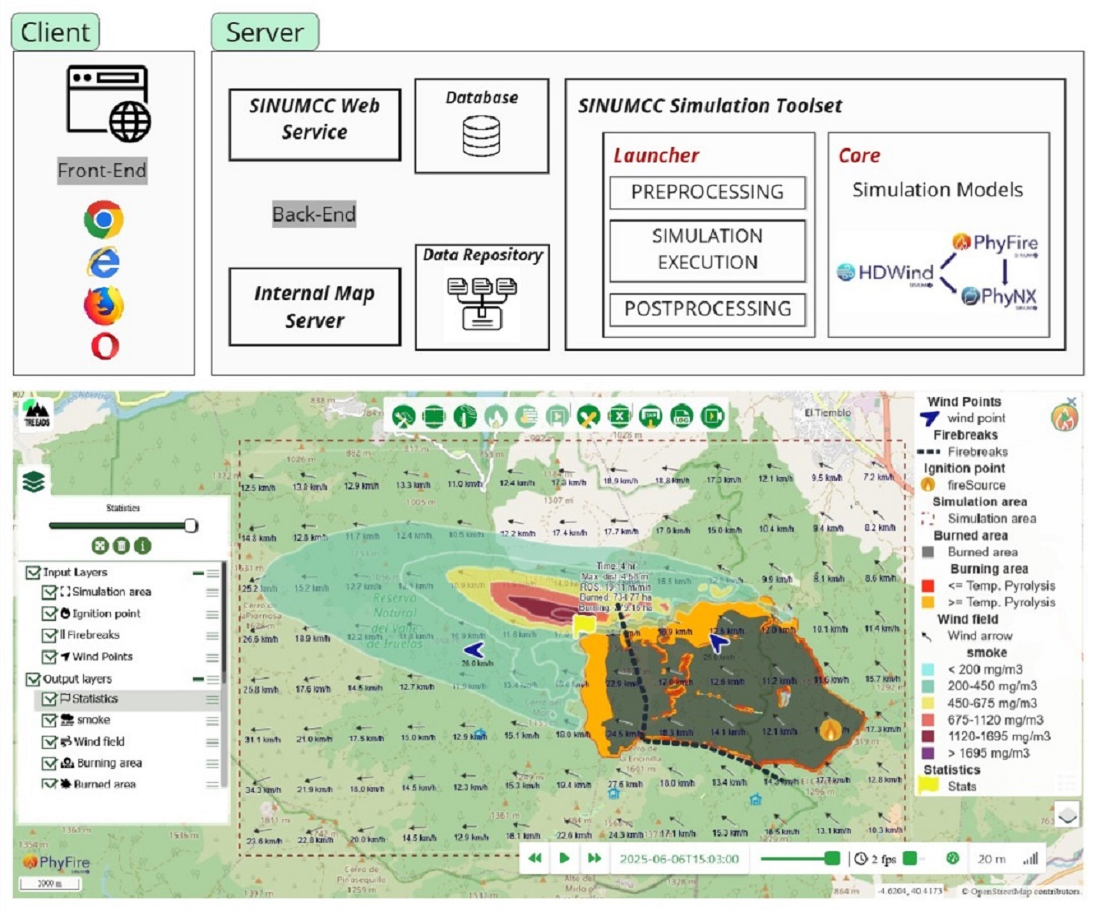
Task: Click the LOG file toolbar icon
Action: point(681,416)
